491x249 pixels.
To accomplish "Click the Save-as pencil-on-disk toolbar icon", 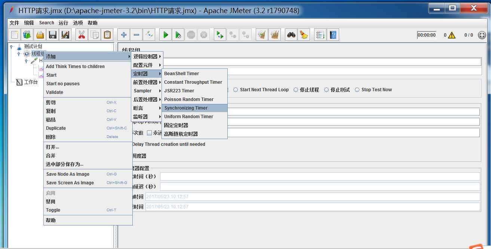I will tap(65, 35).
